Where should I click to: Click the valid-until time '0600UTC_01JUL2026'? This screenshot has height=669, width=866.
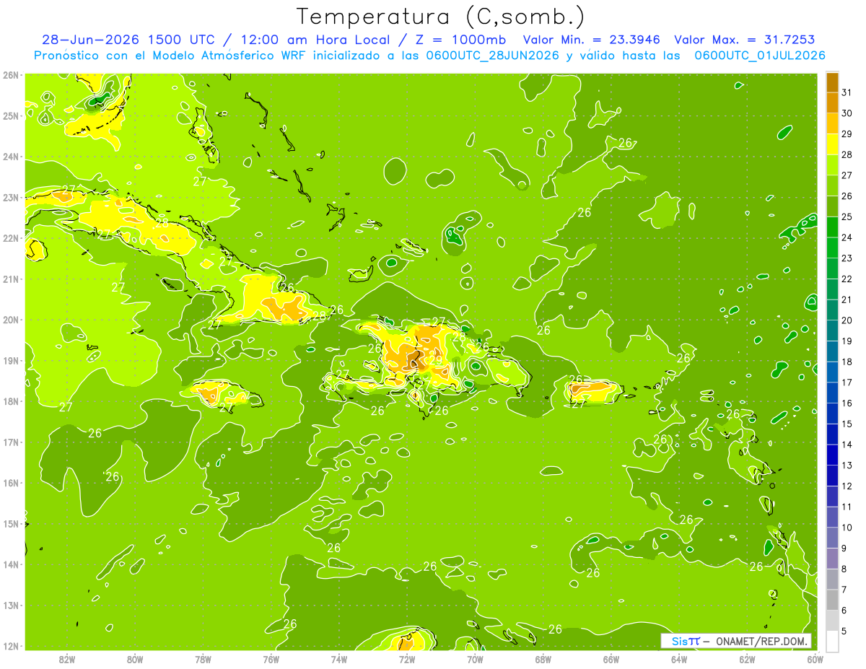pos(760,56)
